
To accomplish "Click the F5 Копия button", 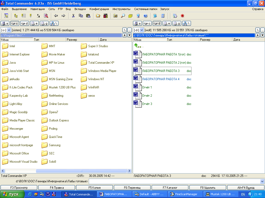I will (x=94, y=188).
